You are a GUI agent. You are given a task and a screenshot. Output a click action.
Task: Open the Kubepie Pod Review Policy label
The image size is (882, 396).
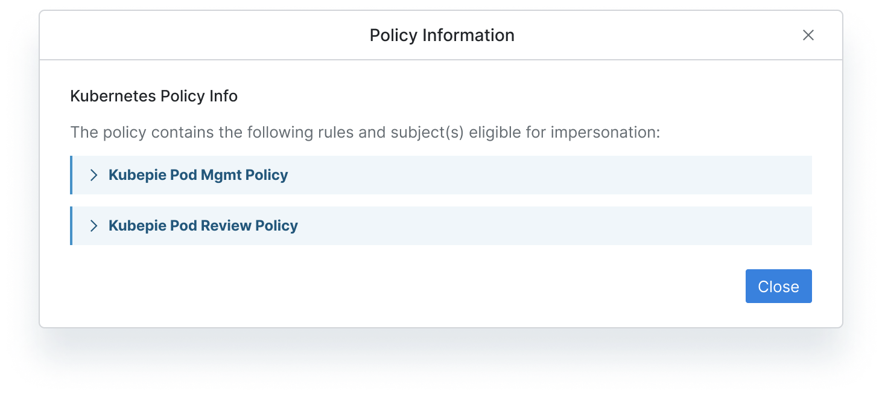tap(203, 226)
